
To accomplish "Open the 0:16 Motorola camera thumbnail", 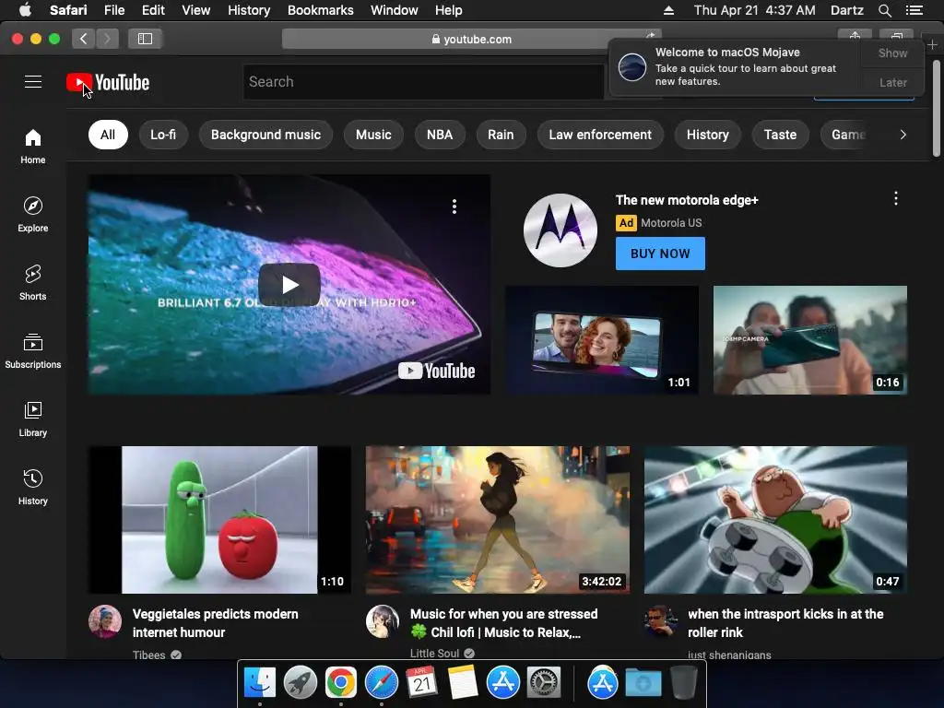I will coord(810,340).
